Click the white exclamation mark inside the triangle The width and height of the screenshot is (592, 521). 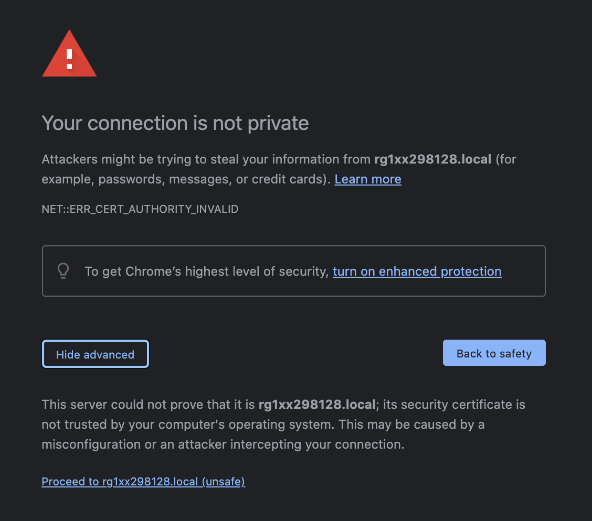pos(69,59)
